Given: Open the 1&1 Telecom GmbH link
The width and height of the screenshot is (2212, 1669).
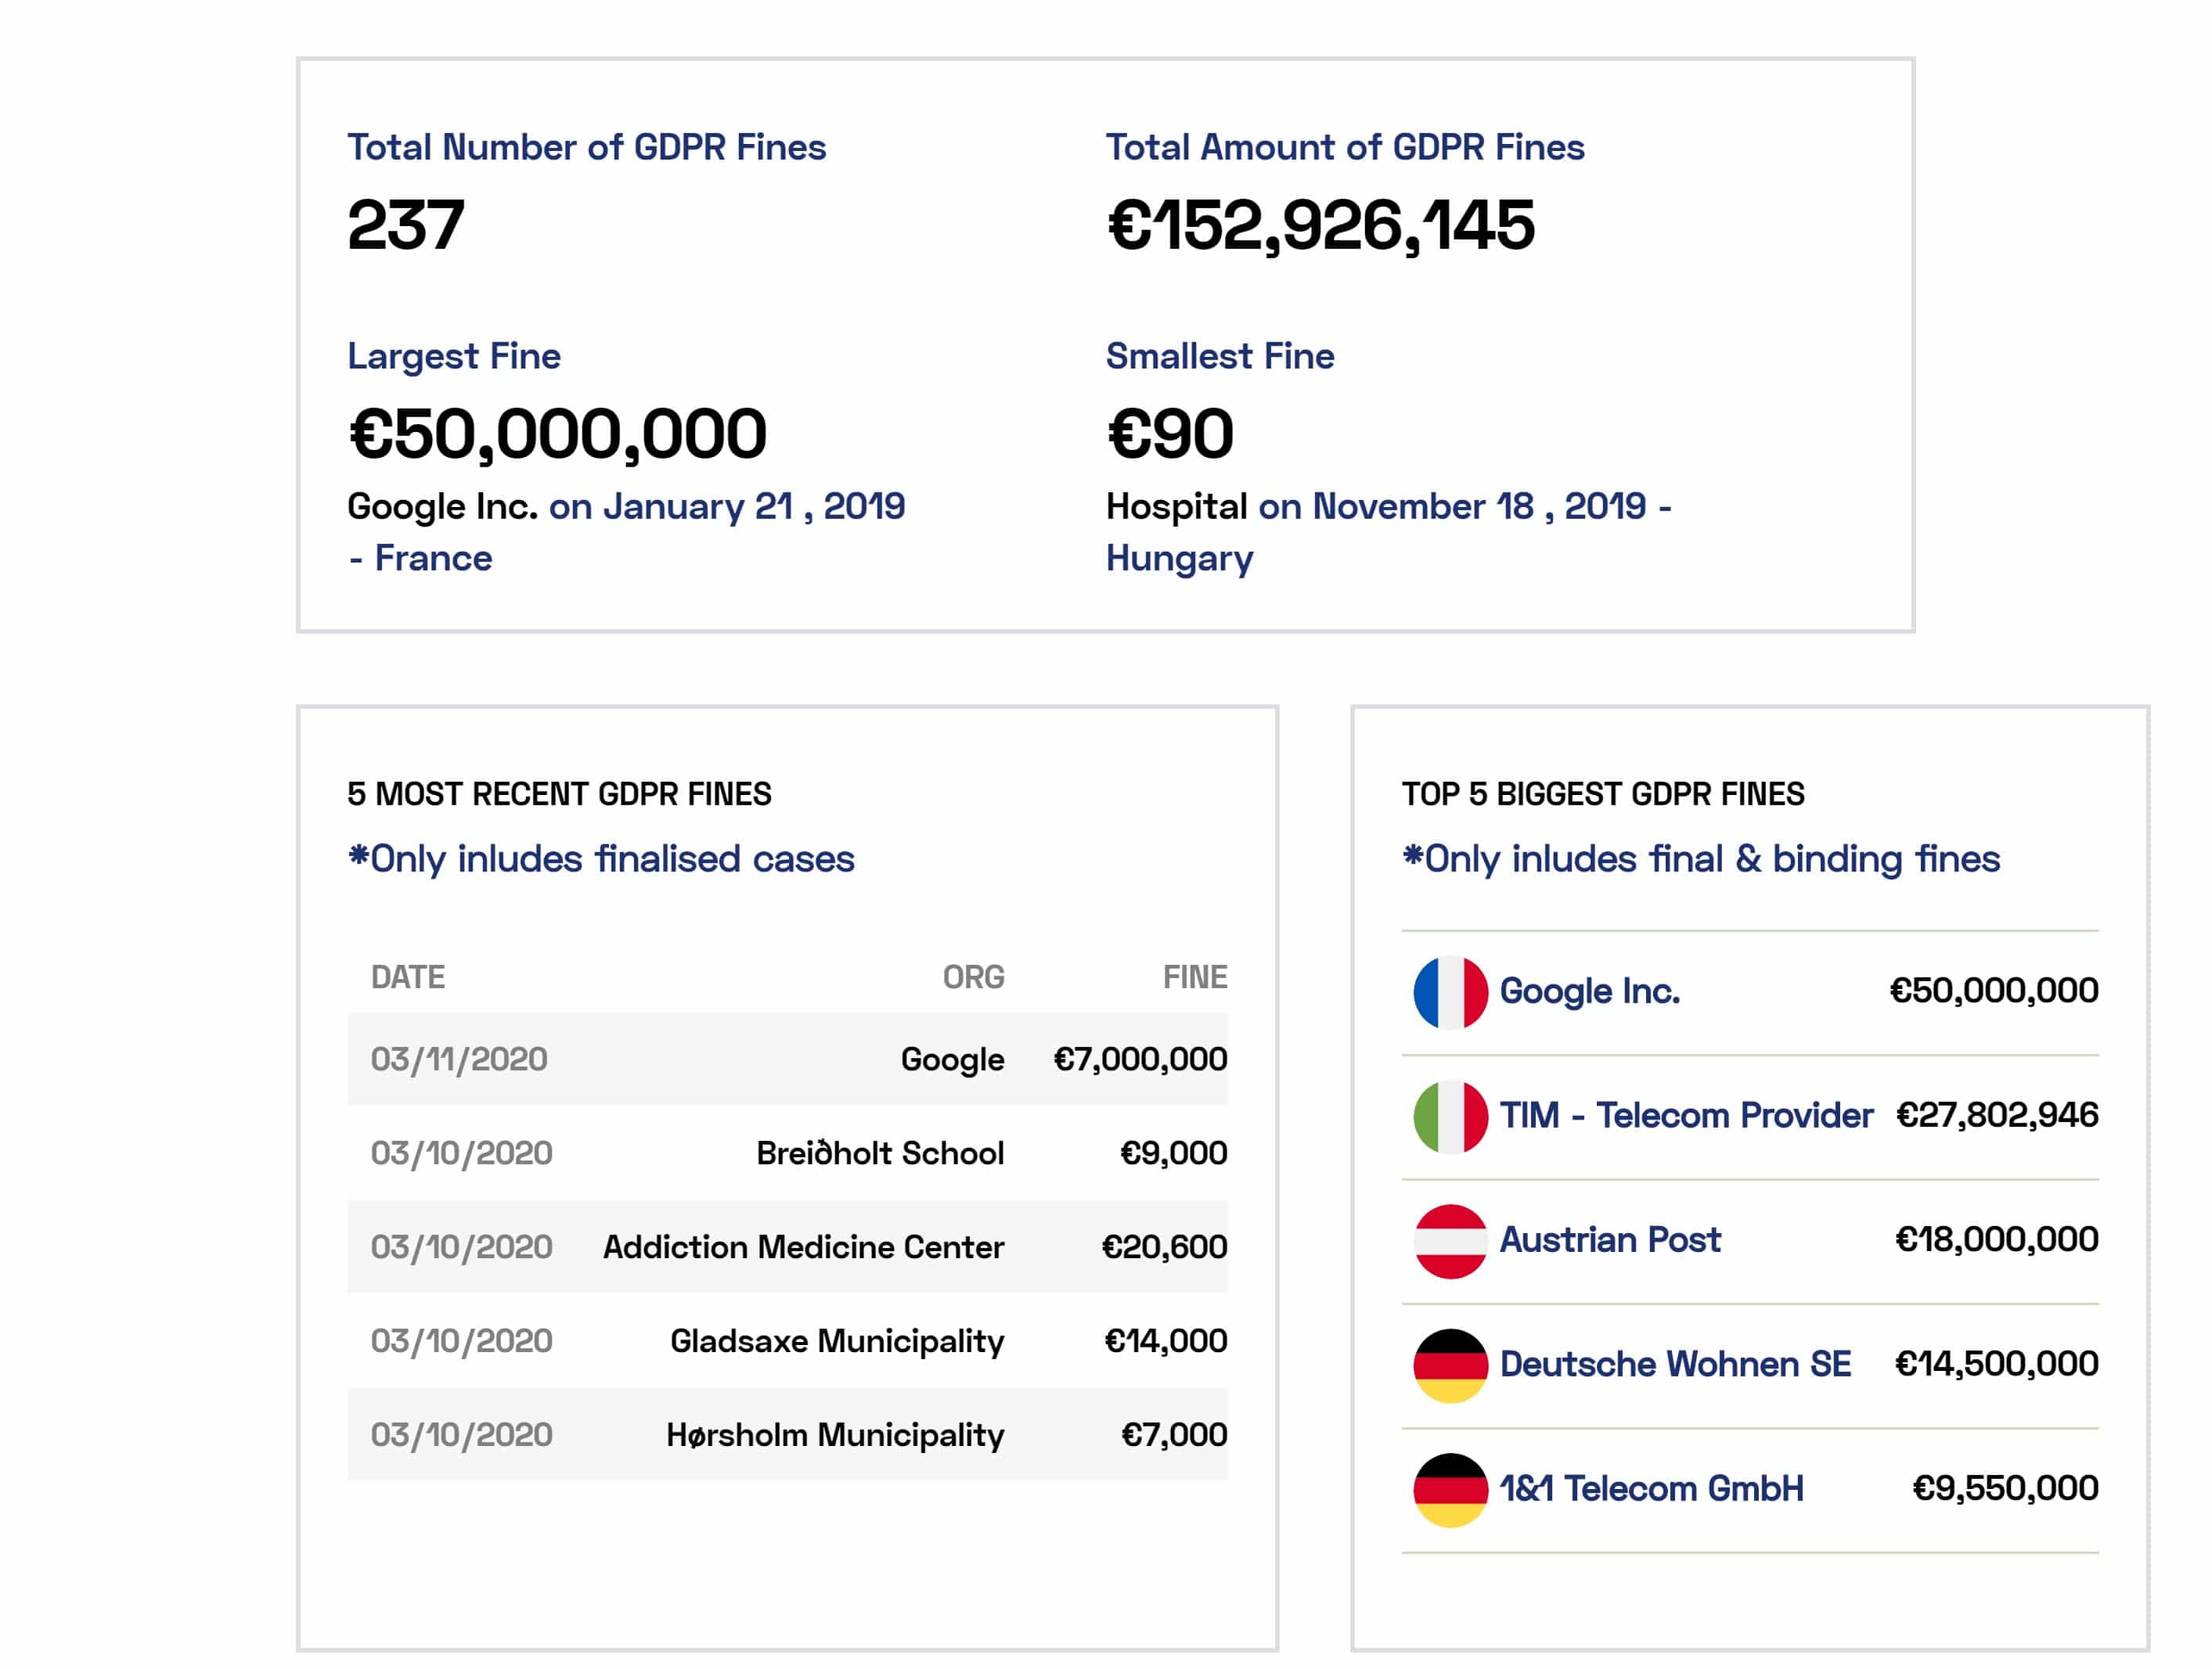Looking at the screenshot, I should pyautogui.click(x=1652, y=1488).
